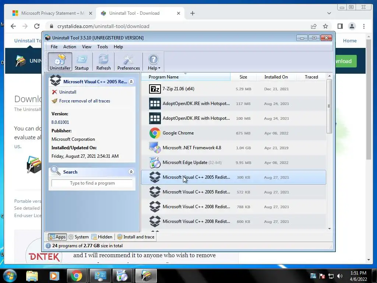This screenshot has width=377, height=283.
Task: Reload the Chrome page
Action: pos(37,26)
